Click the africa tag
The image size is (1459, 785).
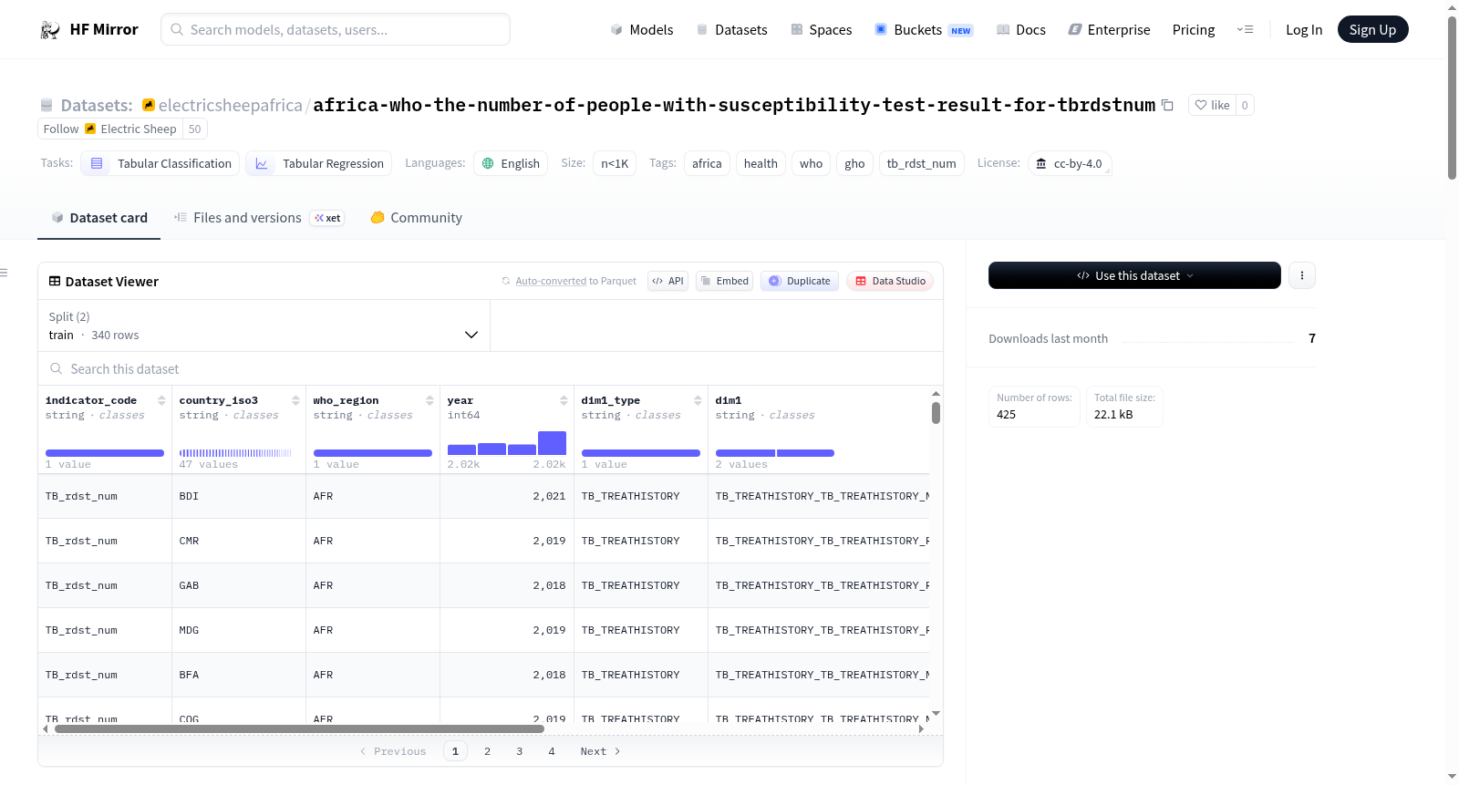(x=707, y=164)
